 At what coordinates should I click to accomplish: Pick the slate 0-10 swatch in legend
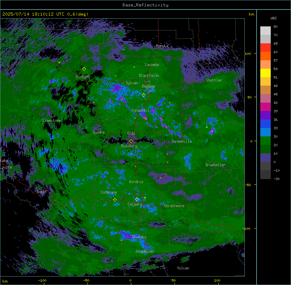(x=265, y=158)
